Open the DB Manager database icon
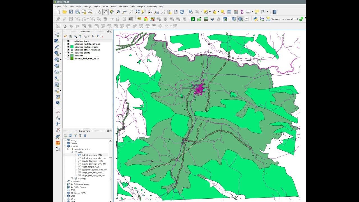The height and width of the screenshot is (202, 359). pyautogui.click(x=225, y=19)
